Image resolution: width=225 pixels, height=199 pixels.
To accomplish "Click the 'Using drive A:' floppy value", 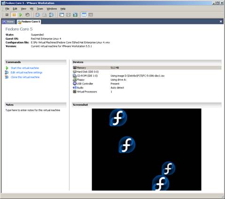I will tap(118, 80).
